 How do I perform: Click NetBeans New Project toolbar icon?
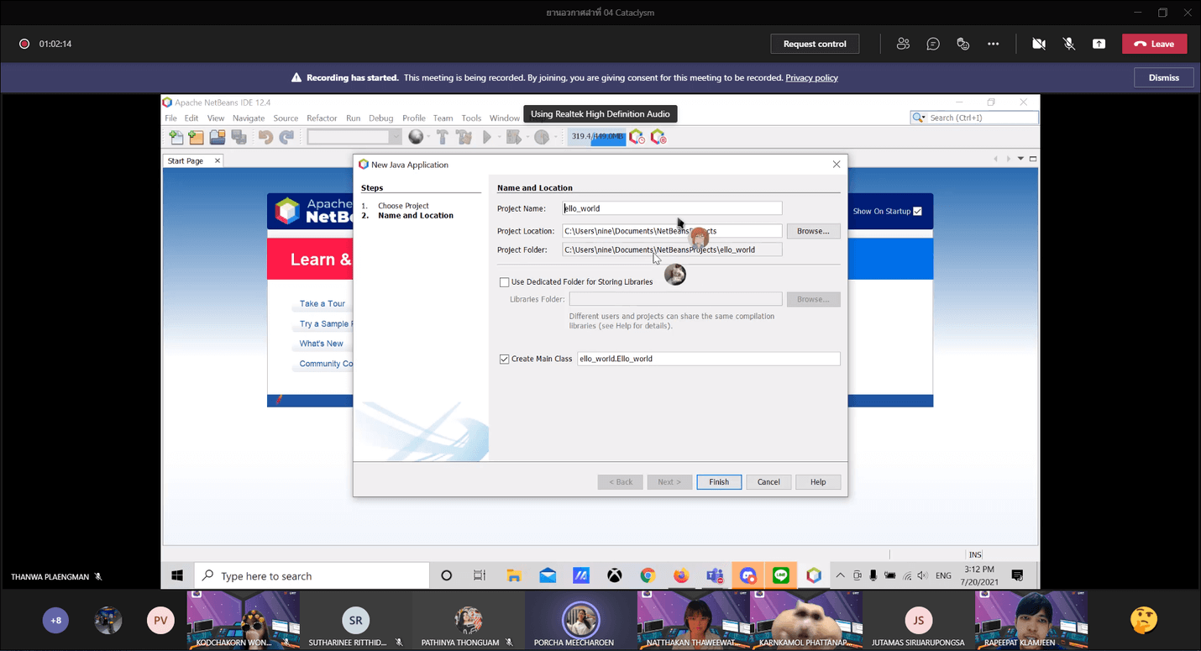(x=196, y=137)
